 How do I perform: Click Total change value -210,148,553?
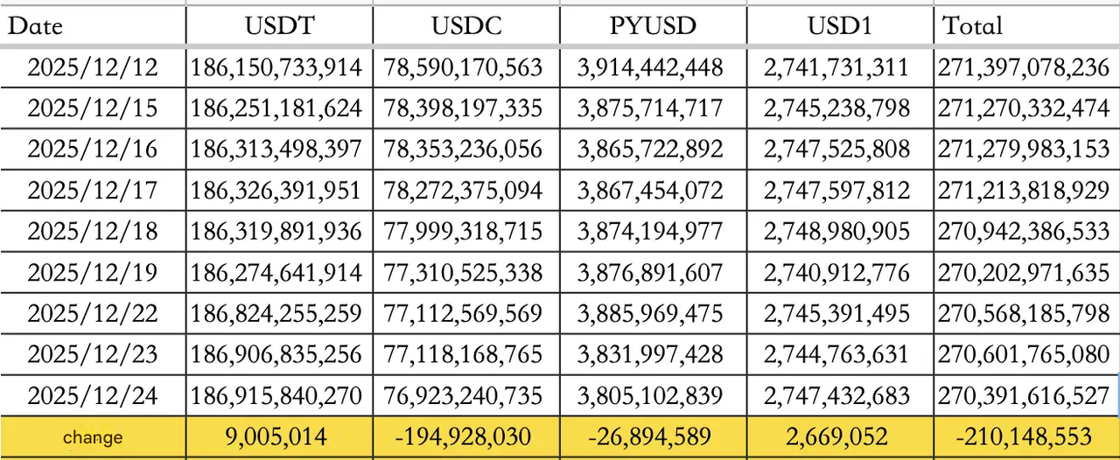[1025, 437]
